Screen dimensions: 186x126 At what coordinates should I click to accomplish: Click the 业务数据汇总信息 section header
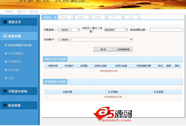[x=55, y=82]
